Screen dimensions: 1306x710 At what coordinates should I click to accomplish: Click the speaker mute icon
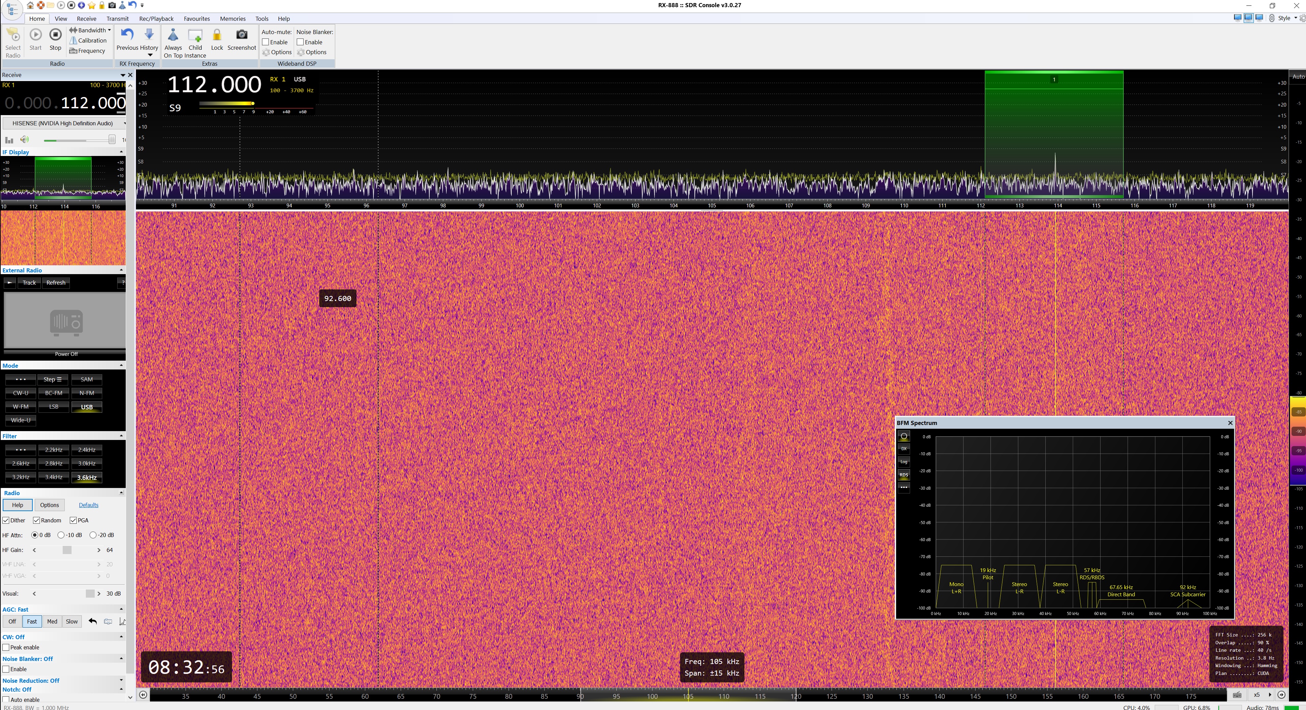pos(24,139)
